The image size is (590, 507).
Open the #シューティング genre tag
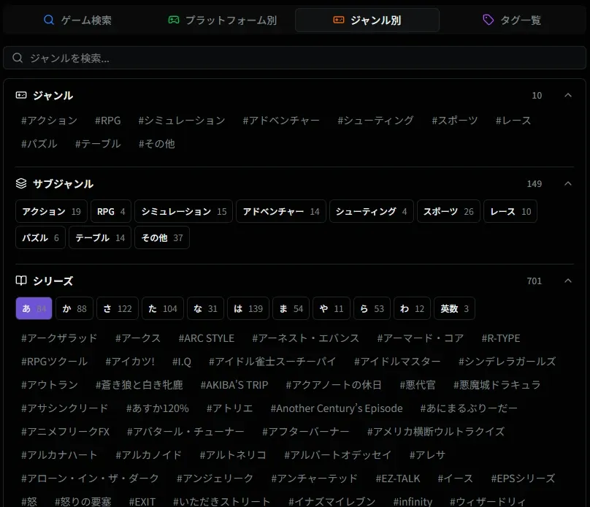click(x=375, y=121)
